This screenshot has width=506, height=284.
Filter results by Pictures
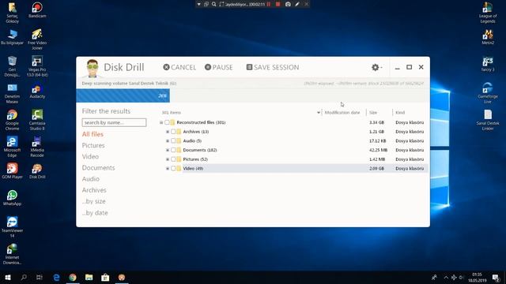93,145
